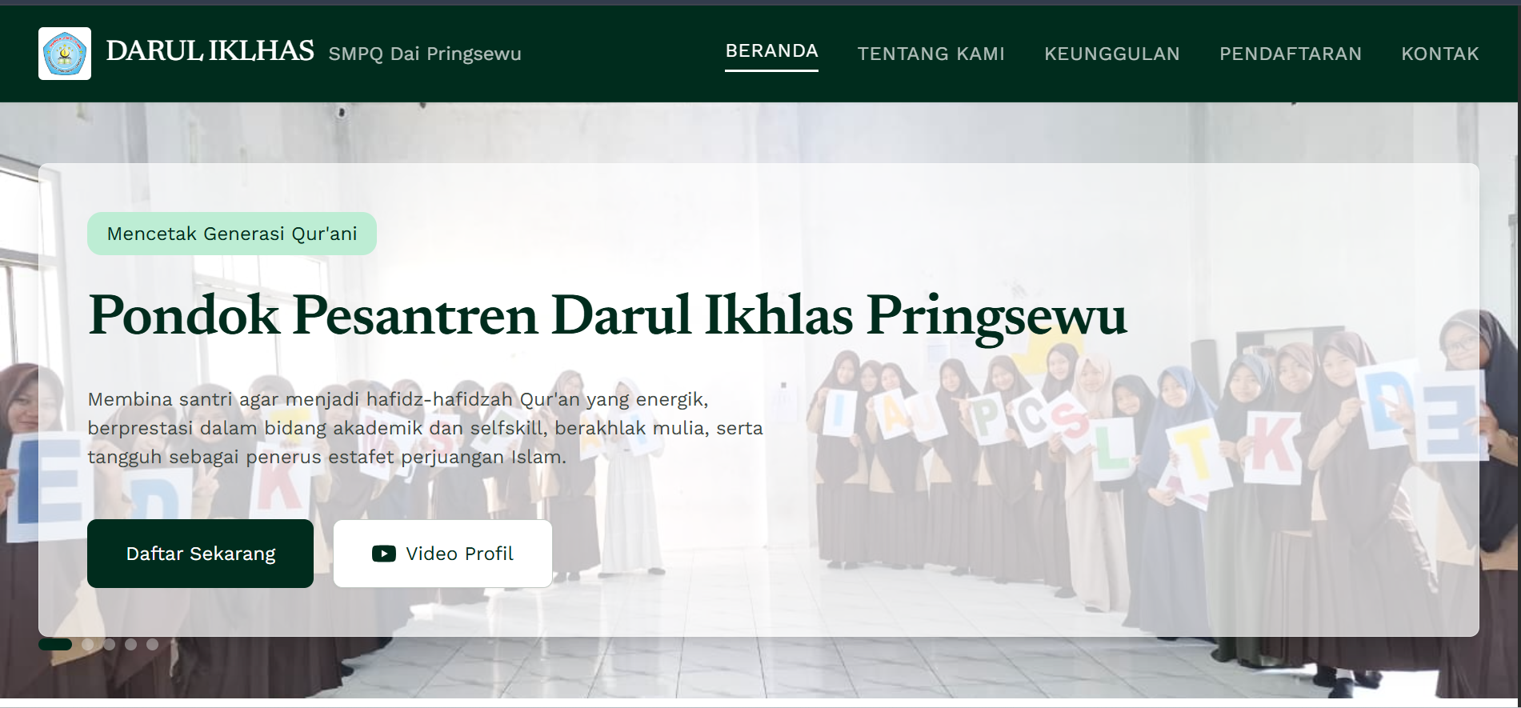Click the paragraph starting 'Membina santri agar'
The height and width of the screenshot is (708, 1521).
[425, 428]
